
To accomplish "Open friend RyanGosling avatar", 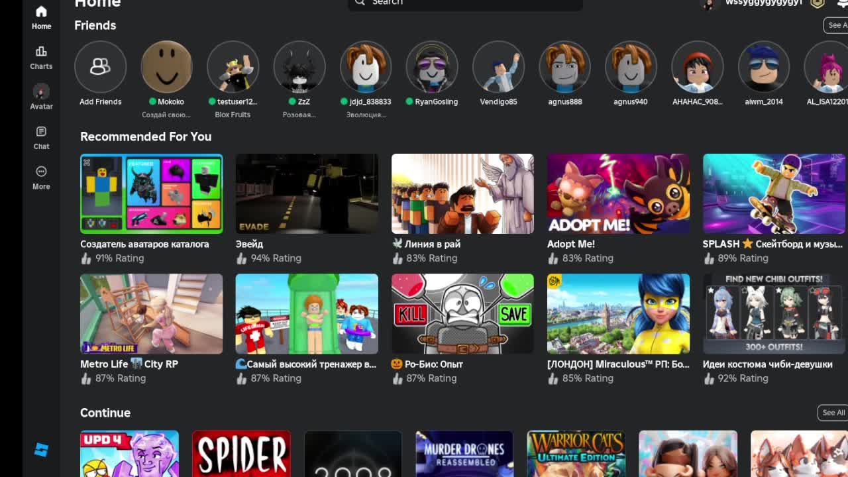I will click(431, 67).
